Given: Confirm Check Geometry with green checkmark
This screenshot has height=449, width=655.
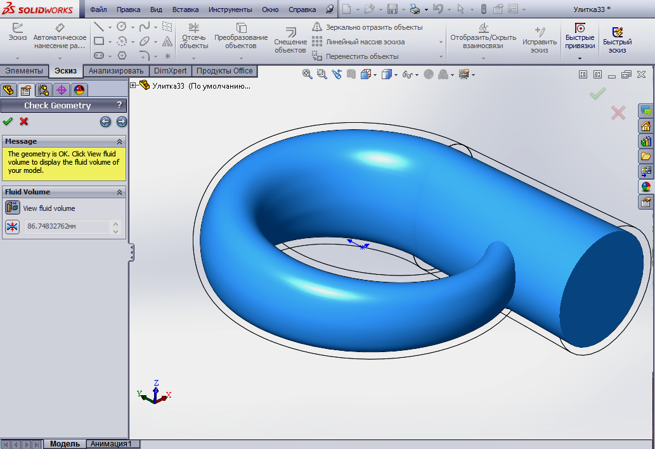Looking at the screenshot, I should coord(8,122).
